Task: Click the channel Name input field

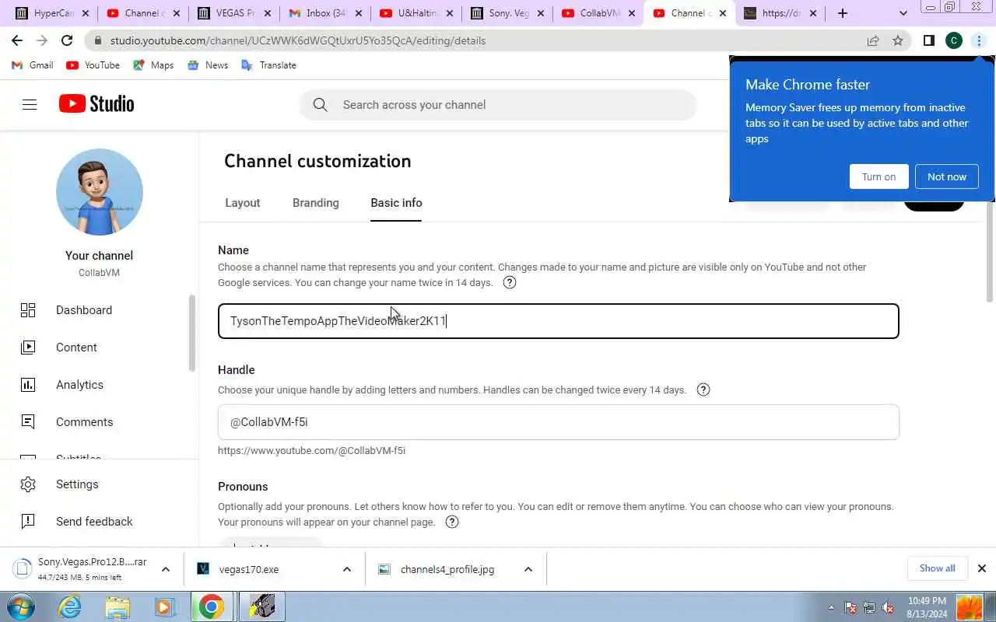Action: (559, 321)
